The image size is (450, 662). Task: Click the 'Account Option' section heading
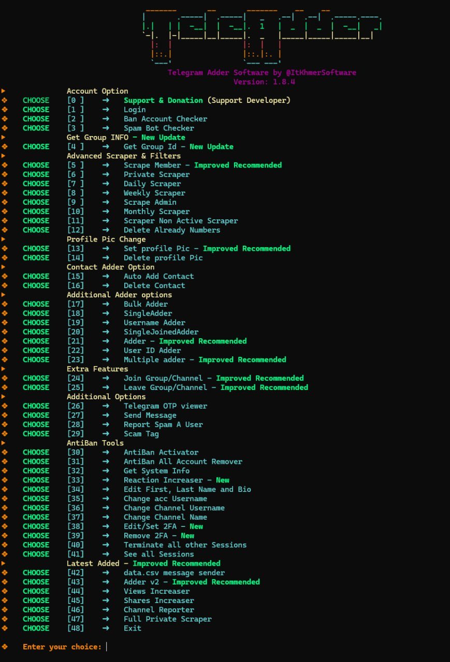(97, 91)
